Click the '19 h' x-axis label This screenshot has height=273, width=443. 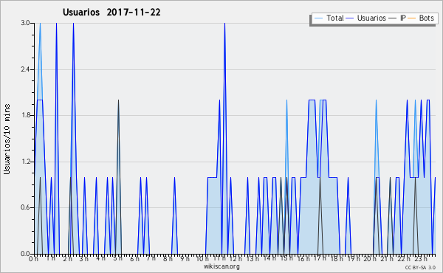coord(354,258)
